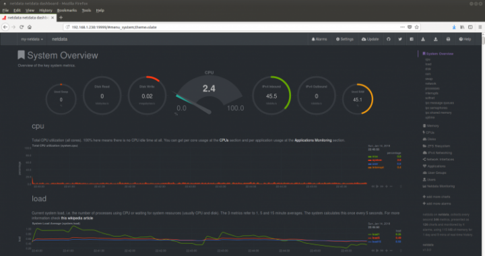Open Firefox hamburger menu
This screenshot has width=485, height=256.
480,27
